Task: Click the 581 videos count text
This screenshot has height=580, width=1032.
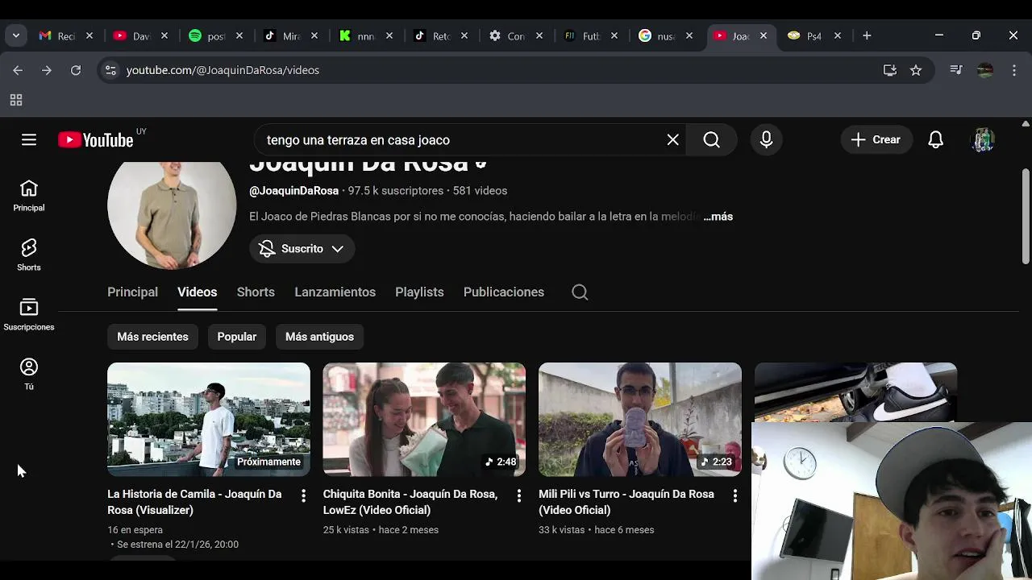Action: click(x=480, y=191)
